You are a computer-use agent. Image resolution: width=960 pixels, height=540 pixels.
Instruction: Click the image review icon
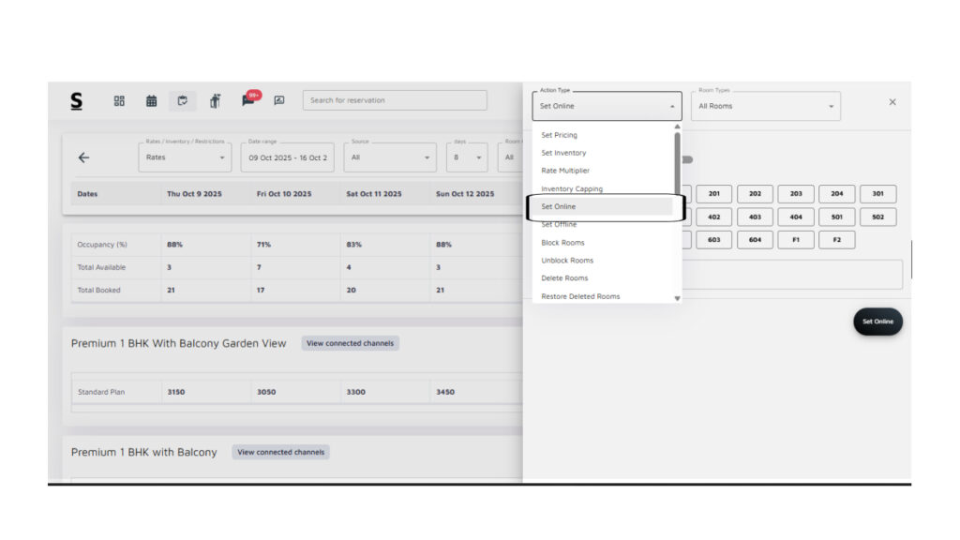[279, 100]
